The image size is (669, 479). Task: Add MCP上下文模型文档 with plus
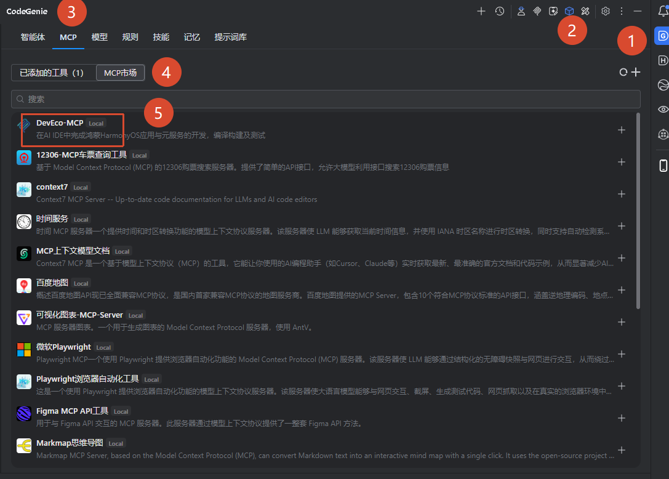(622, 258)
